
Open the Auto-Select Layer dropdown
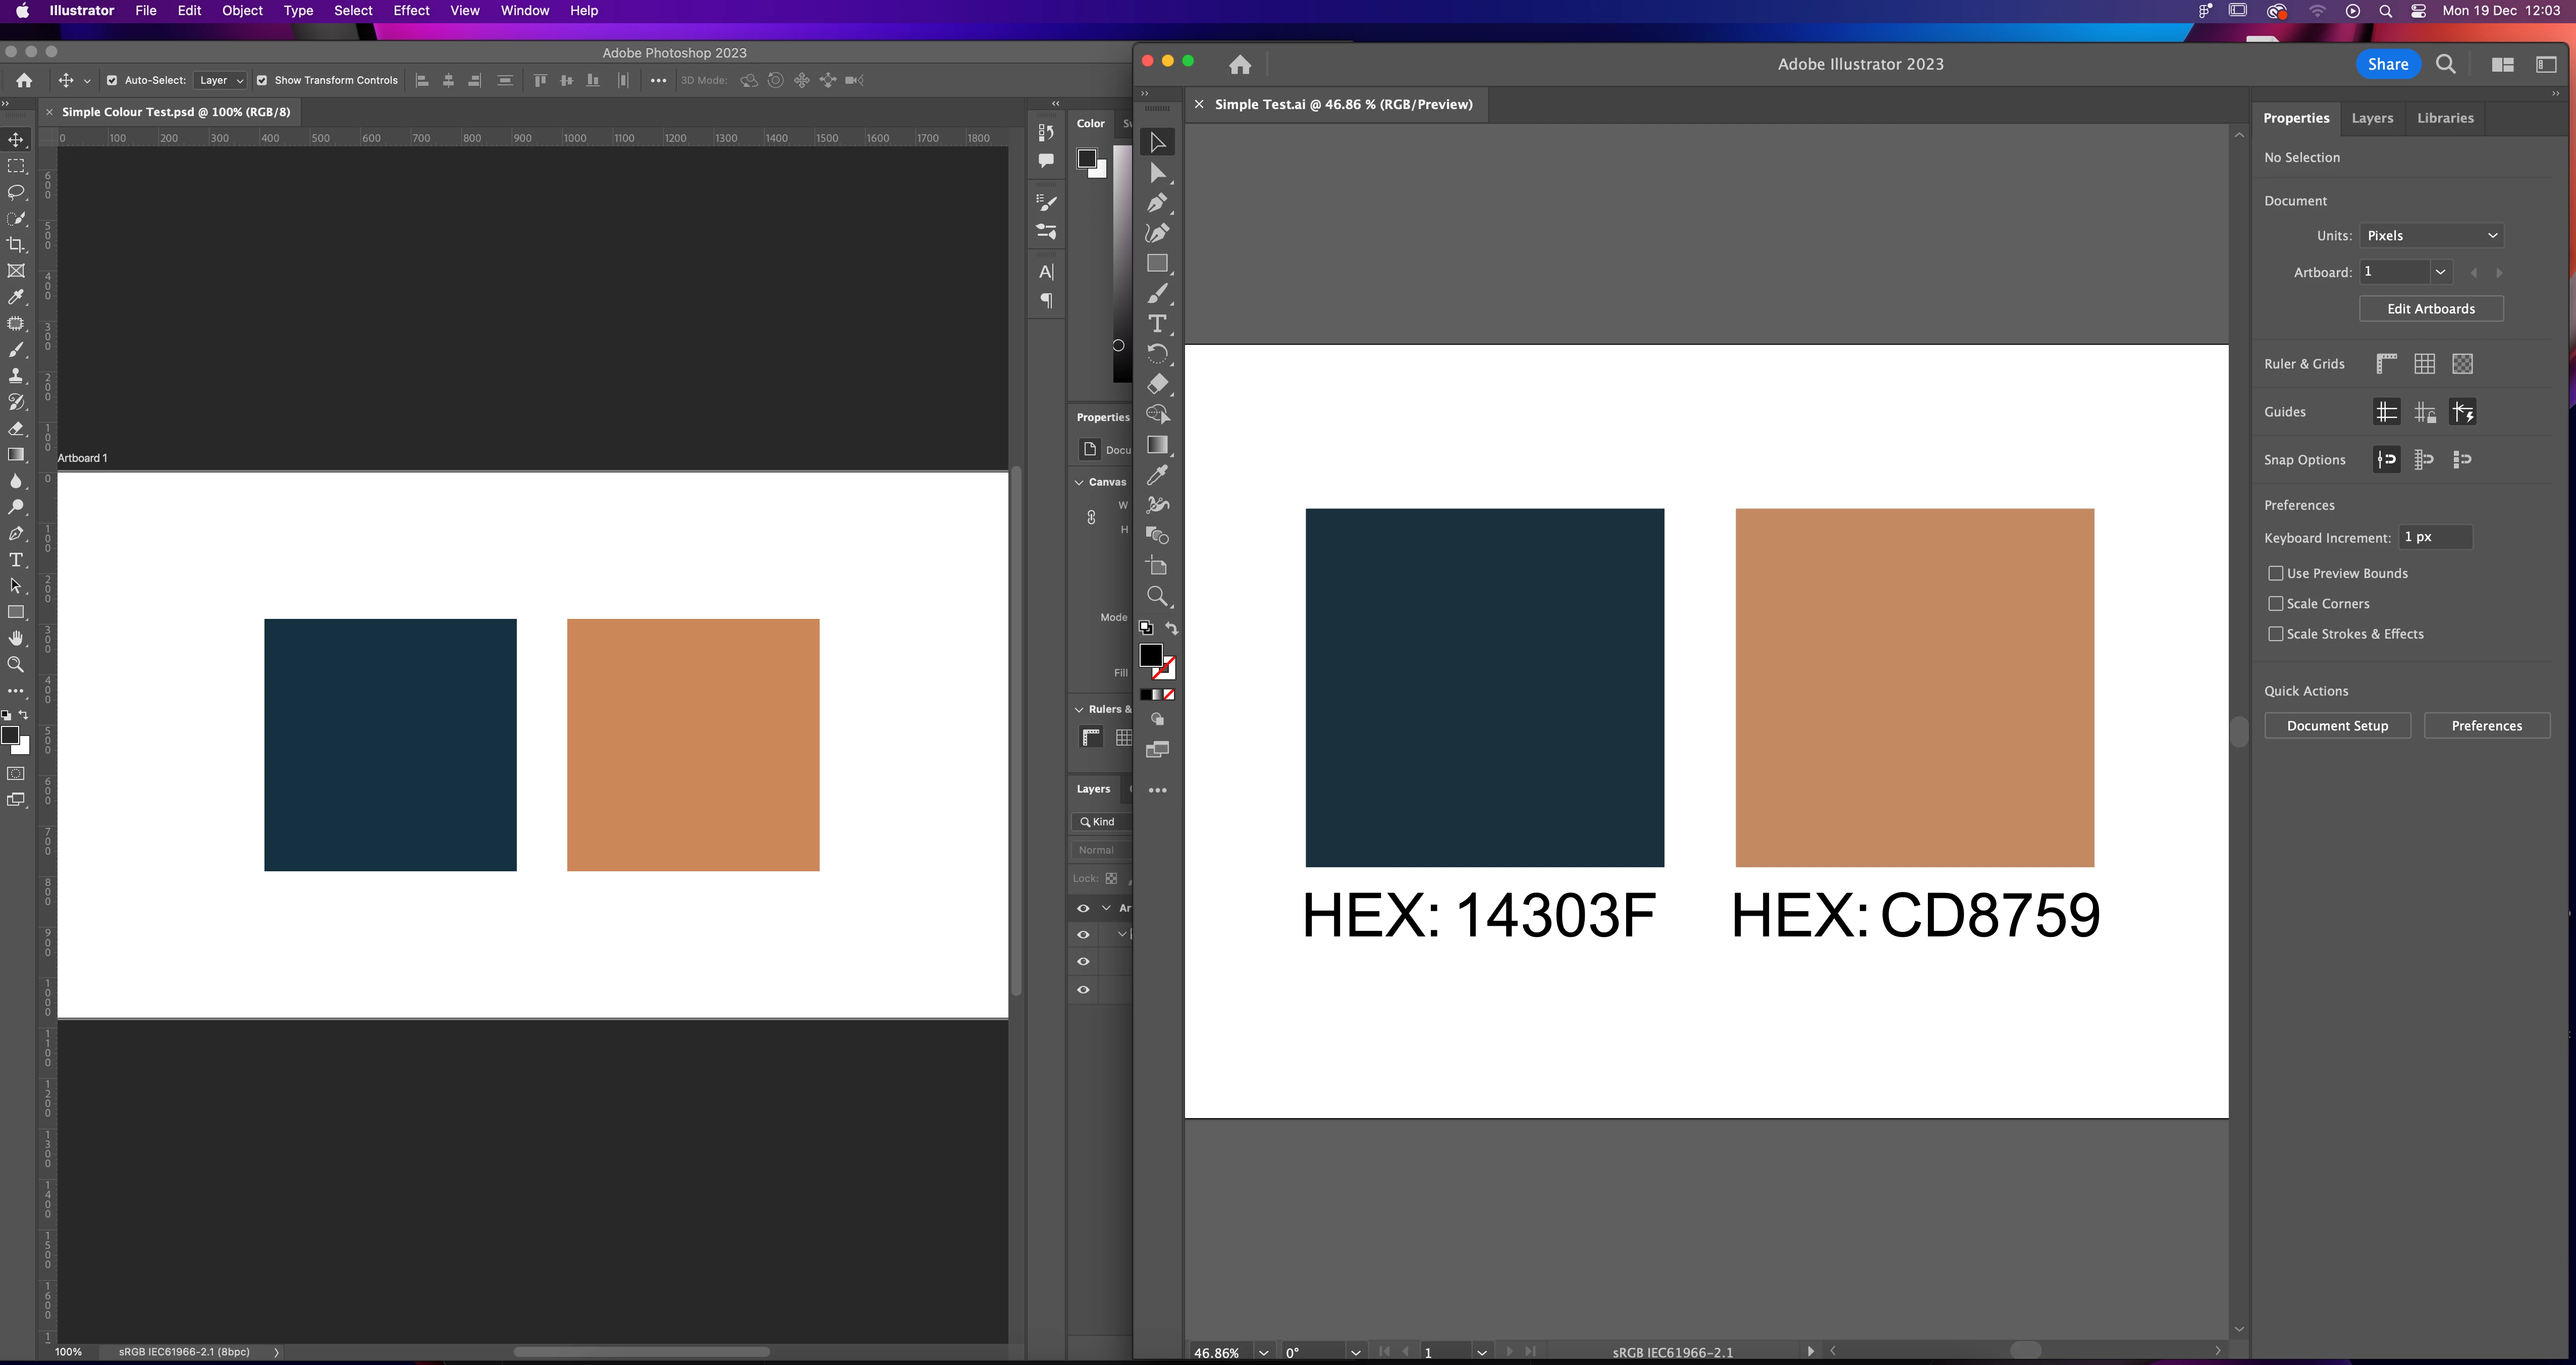click(221, 80)
